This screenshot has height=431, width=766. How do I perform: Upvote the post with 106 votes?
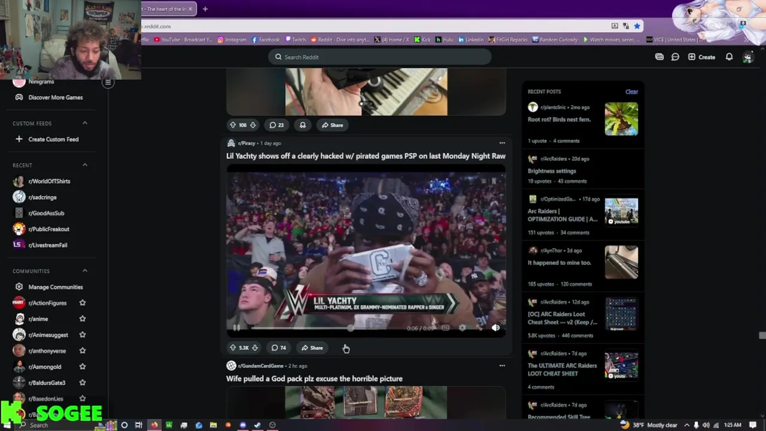point(233,125)
